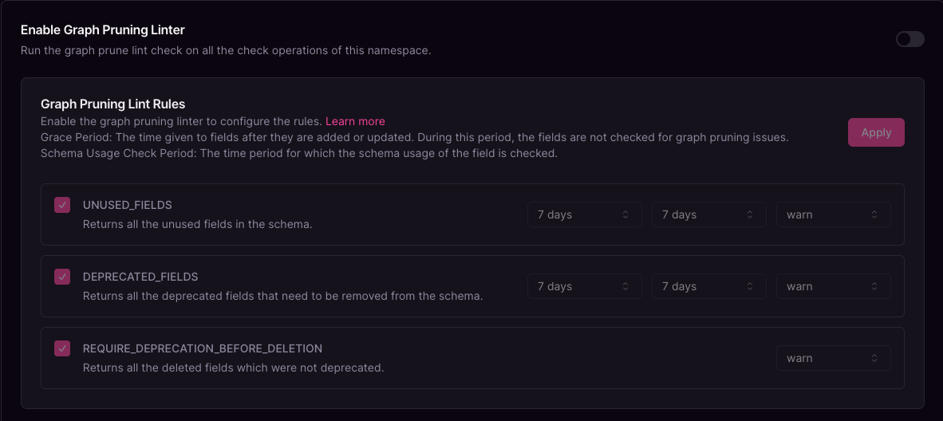Open the DEPRECATED_FIELDS warn severity dropdown

click(834, 286)
